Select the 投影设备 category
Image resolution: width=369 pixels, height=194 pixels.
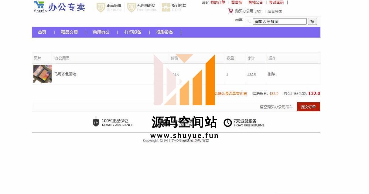(165, 32)
